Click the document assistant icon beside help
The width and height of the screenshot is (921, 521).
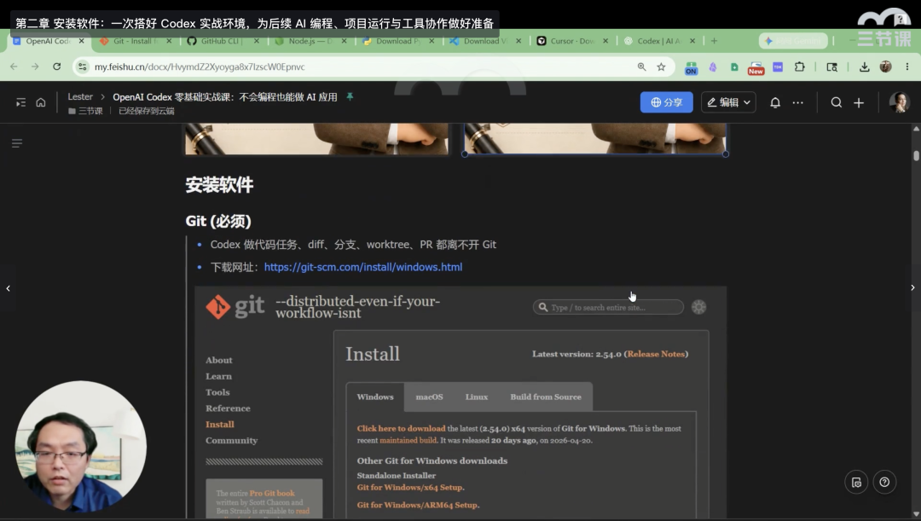click(x=856, y=483)
